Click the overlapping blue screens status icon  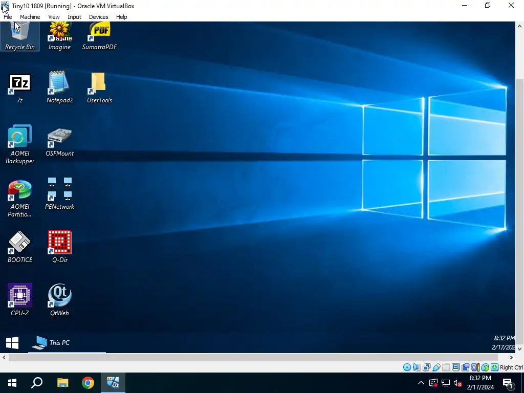(465, 367)
